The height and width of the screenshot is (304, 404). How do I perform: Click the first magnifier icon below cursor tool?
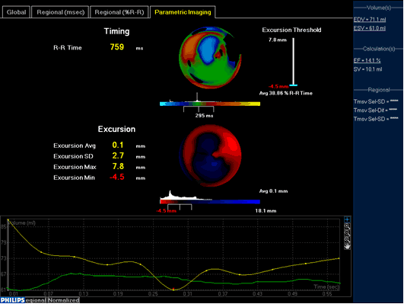click(347, 226)
